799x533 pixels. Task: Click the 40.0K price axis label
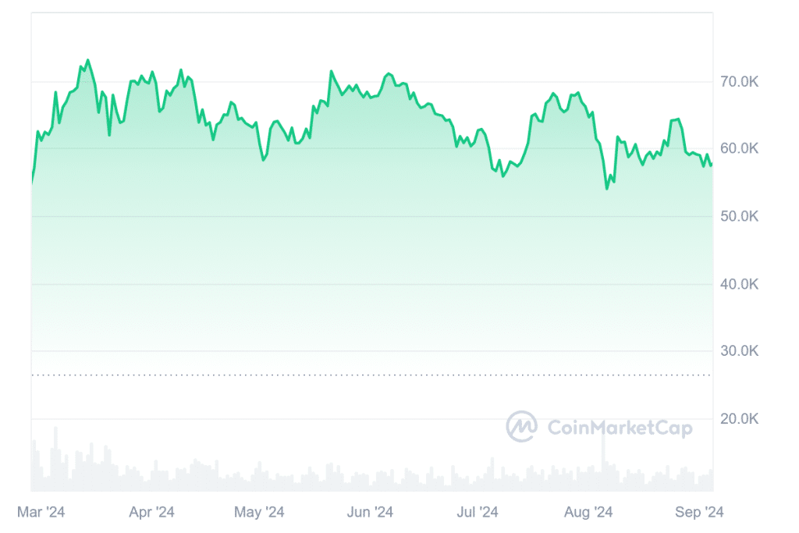(x=738, y=284)
